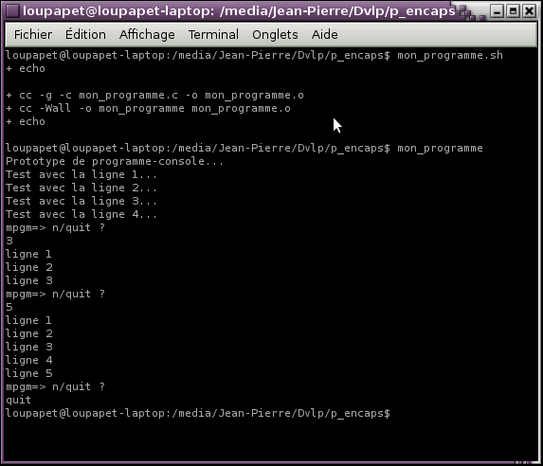Open the Édition menu
Image resolution: width=543 pixels, height=466 pixels.
(x=85, y=35)
